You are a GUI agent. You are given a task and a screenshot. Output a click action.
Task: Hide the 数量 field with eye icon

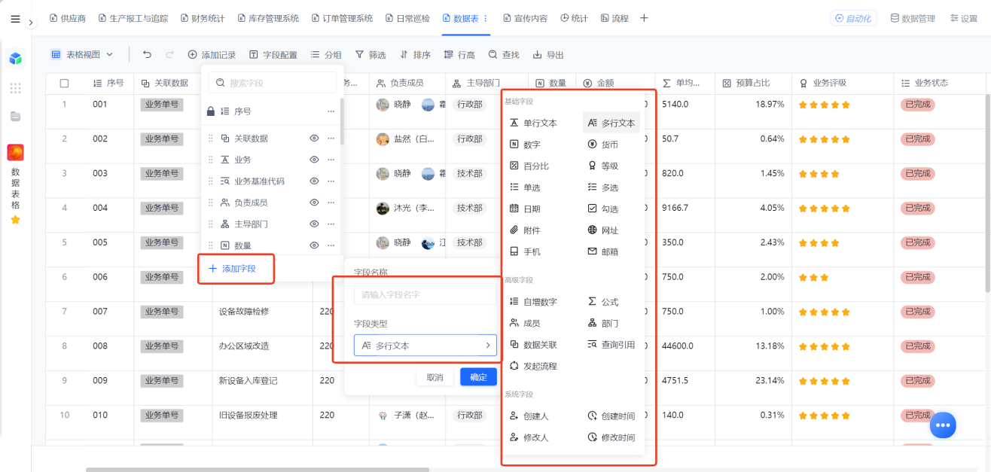tap(314, 245)
